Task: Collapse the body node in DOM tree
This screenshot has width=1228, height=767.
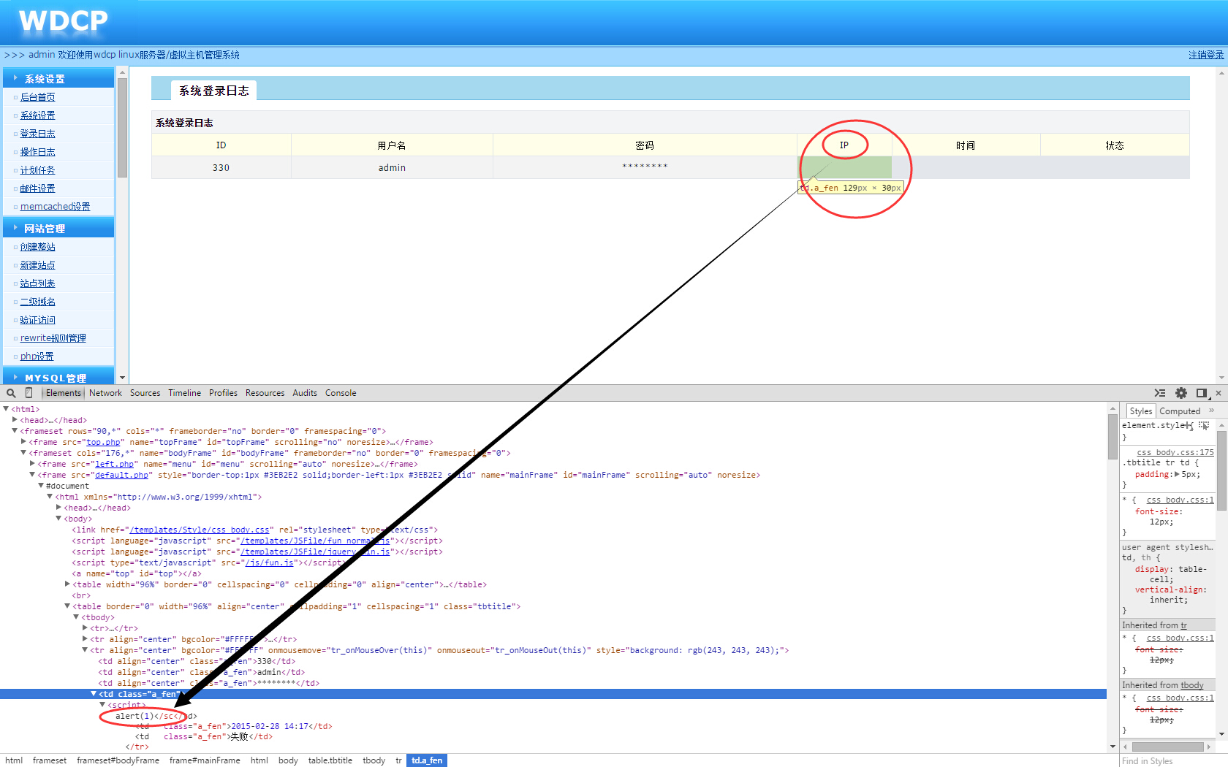Action: click(x=58, y=519)
